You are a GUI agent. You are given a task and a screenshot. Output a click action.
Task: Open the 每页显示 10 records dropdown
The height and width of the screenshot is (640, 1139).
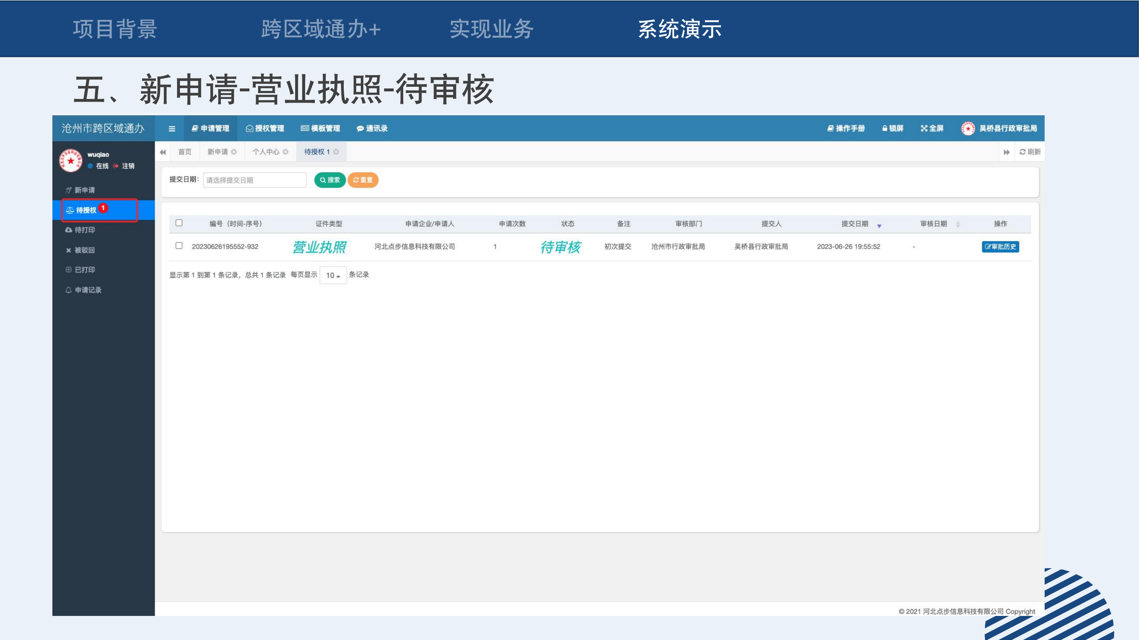(333, 275)
